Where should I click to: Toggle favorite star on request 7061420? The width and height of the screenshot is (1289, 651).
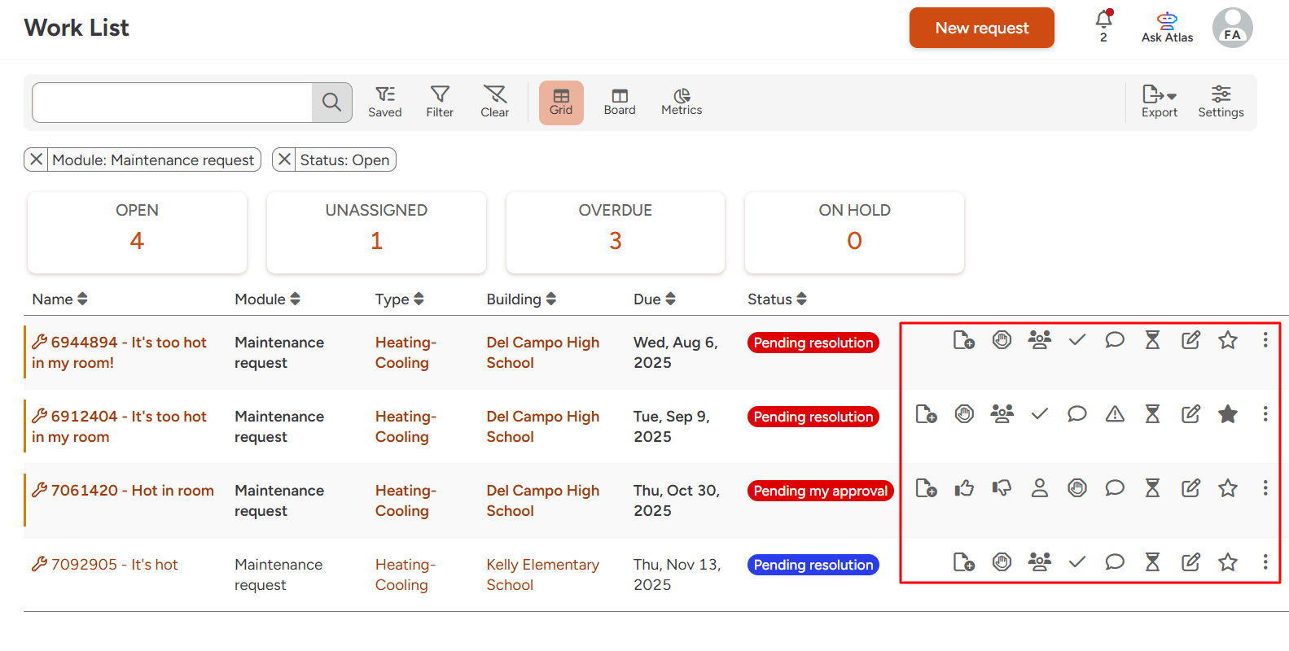coord(1228,488)
